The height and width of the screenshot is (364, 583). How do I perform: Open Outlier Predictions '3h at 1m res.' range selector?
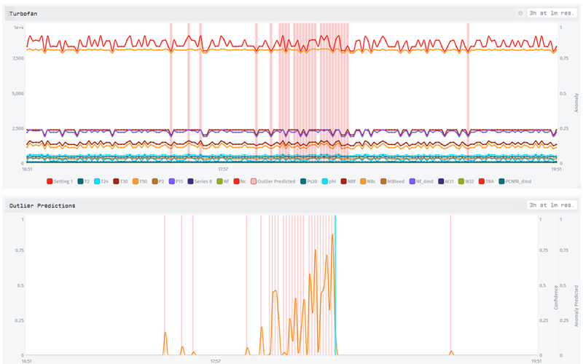(x=552, y=205)
